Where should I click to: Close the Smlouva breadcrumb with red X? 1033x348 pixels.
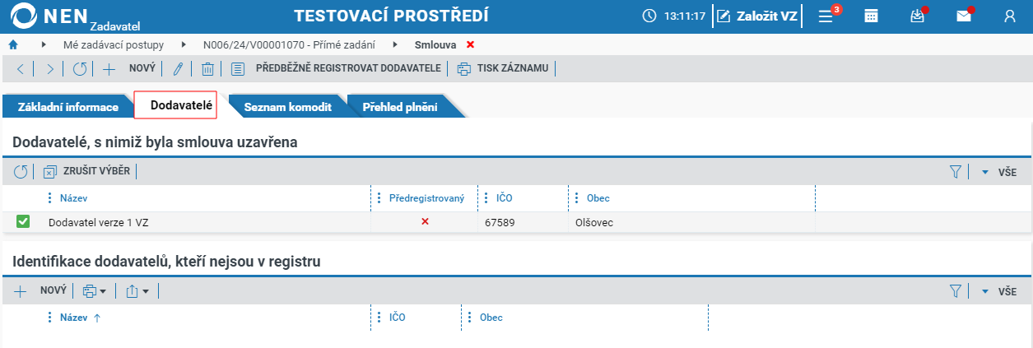pyautogui.click(x=470, y=44)
